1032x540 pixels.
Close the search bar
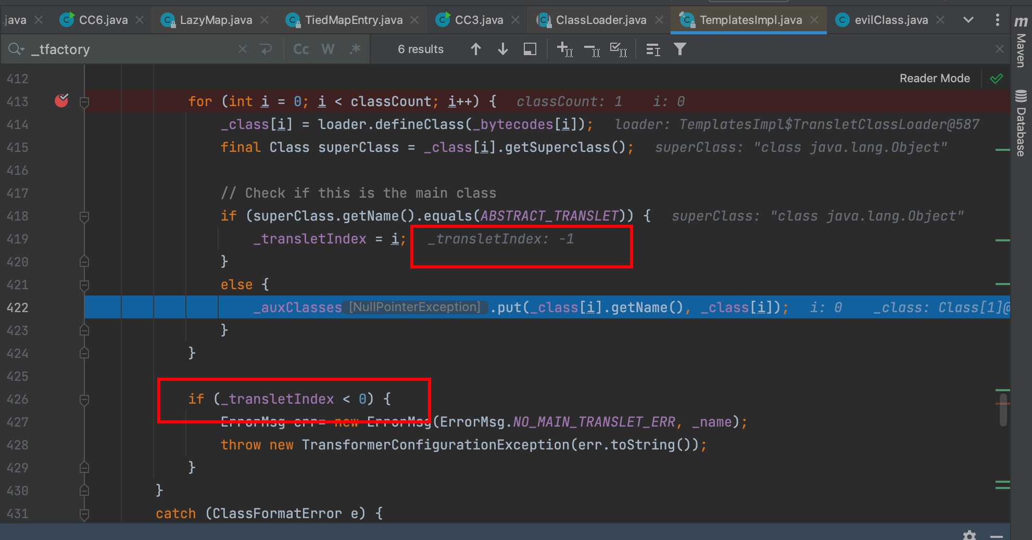pos(999,49)
